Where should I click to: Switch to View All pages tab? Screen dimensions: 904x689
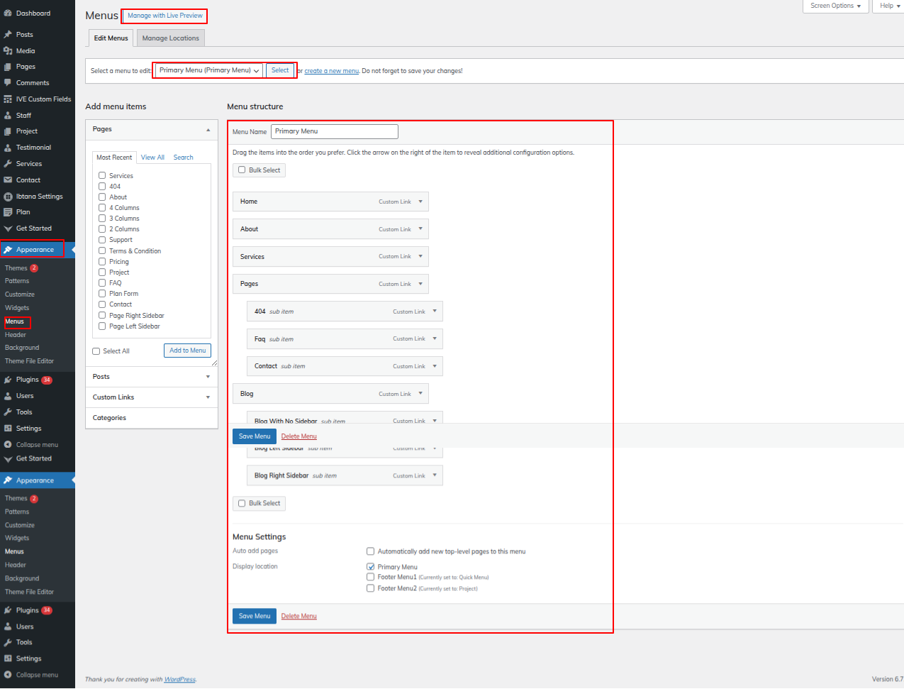click(x=152, y=158)
